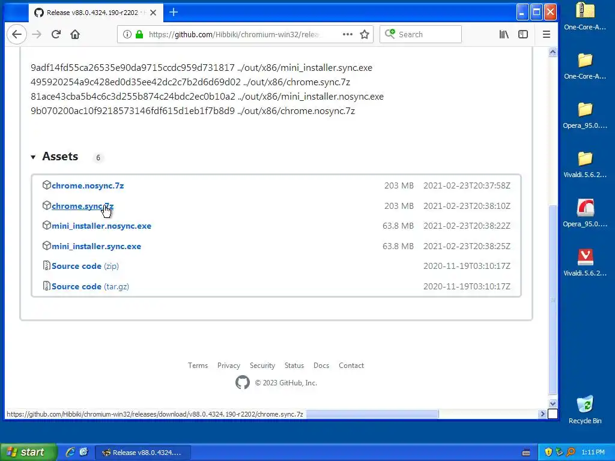
Task: Click the security shield tray icon
Action: pyautogui.click(x=548, y=452)
